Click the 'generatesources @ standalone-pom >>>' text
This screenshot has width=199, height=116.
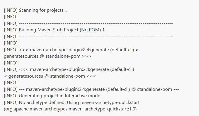coord(47,56)
